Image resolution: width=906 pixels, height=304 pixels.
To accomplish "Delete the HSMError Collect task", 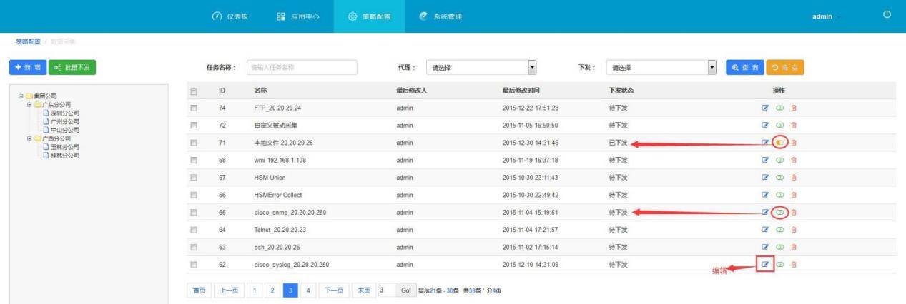I will pyautogui.click(x=793, y=195).
